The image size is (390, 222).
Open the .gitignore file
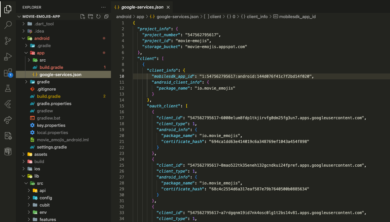(63, 89)
